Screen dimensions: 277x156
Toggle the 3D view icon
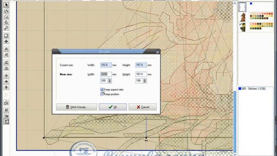pyautogui.click(x=6, y=116)
